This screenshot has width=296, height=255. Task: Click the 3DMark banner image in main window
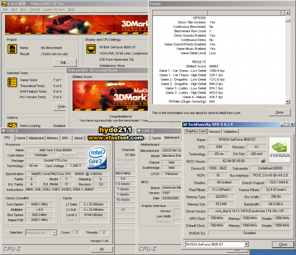click(x=76, y=24)
